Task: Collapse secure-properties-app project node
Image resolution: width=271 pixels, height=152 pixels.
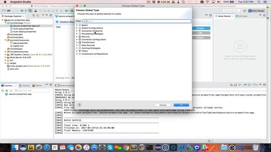Action: pyautogui.click(x=3, y=20)
